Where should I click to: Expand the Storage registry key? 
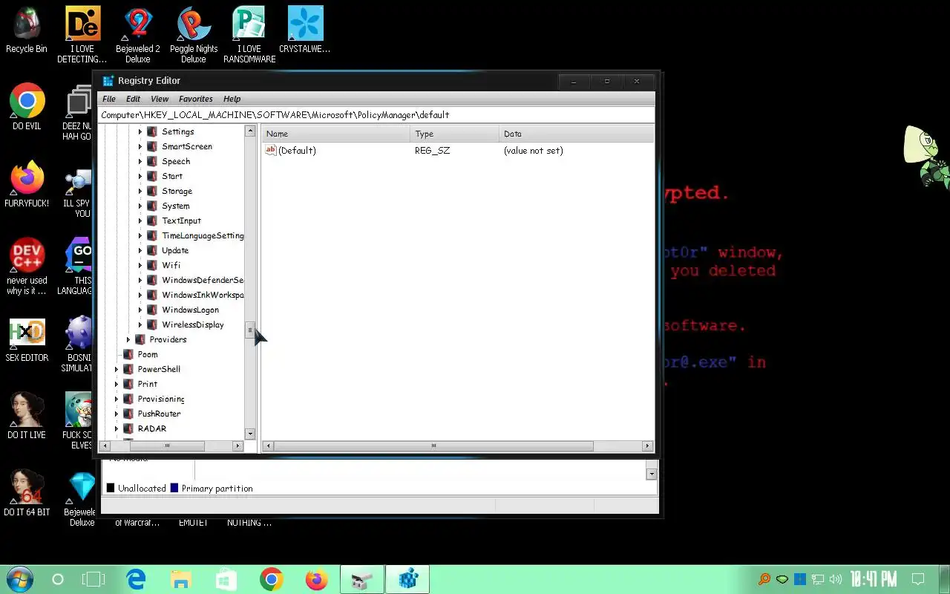(140, 191)
